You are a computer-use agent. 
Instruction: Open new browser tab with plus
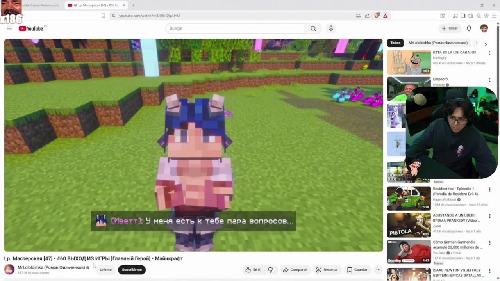(133, 5)
